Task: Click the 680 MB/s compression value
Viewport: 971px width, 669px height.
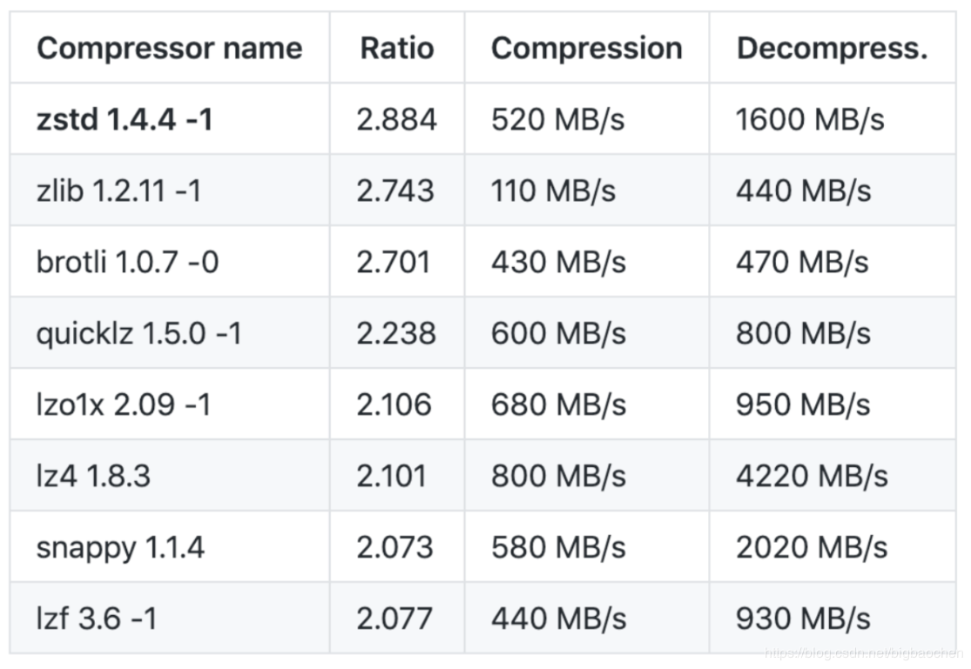Action: click(558, 405)
